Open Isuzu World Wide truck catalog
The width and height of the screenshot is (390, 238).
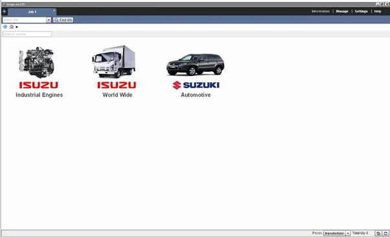tap(114, 62)
